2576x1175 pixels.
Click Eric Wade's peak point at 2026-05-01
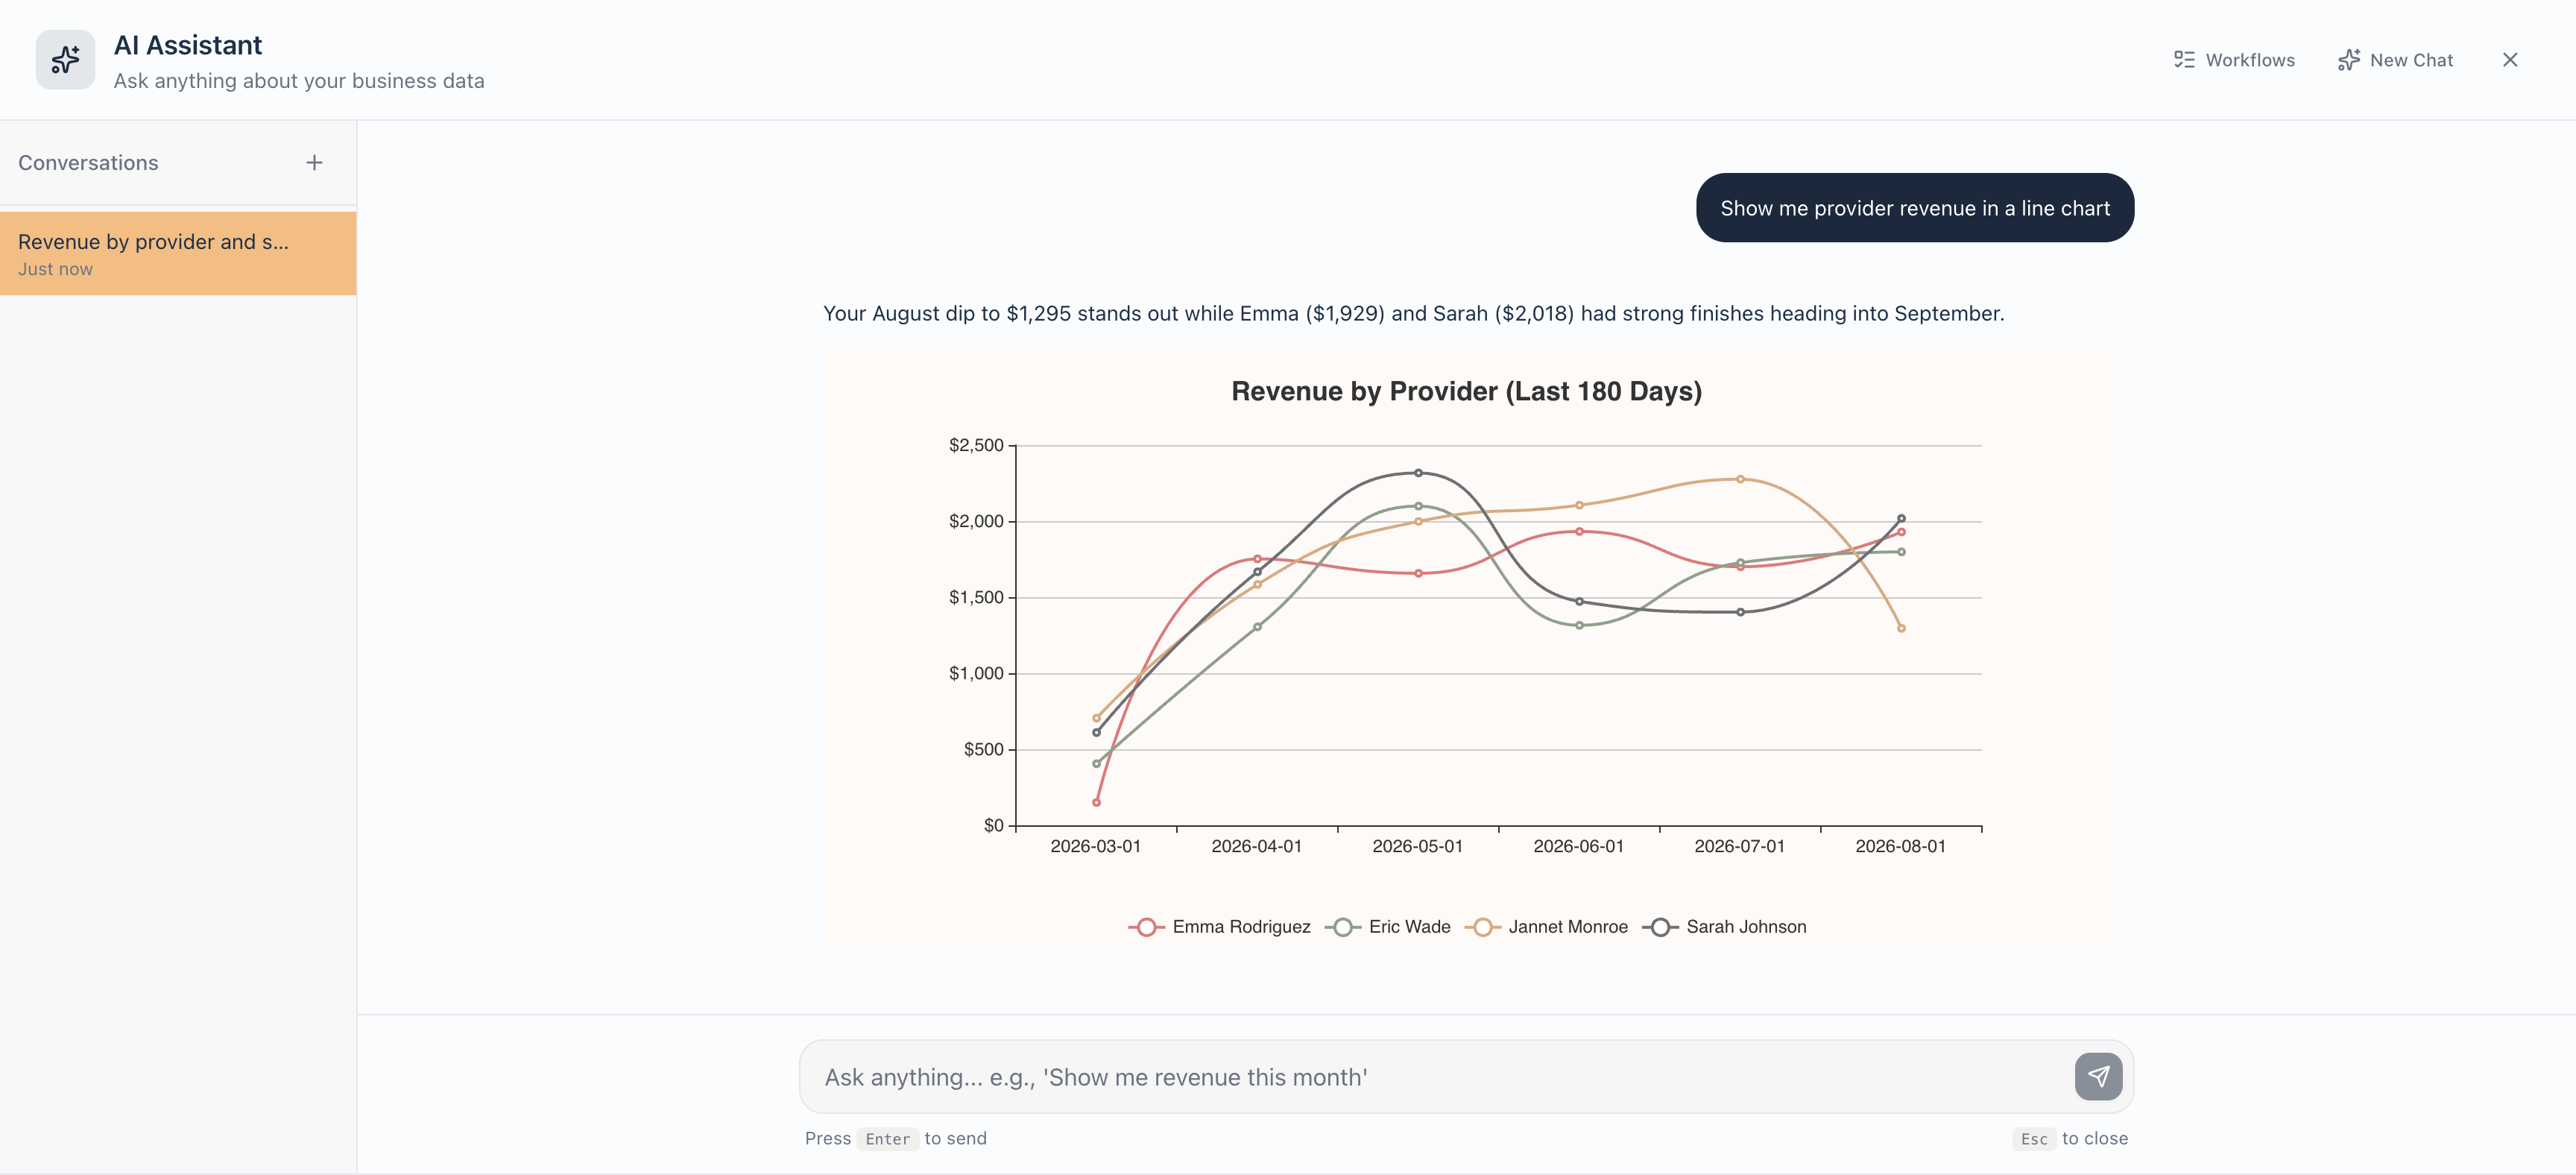coord(1418,506)
